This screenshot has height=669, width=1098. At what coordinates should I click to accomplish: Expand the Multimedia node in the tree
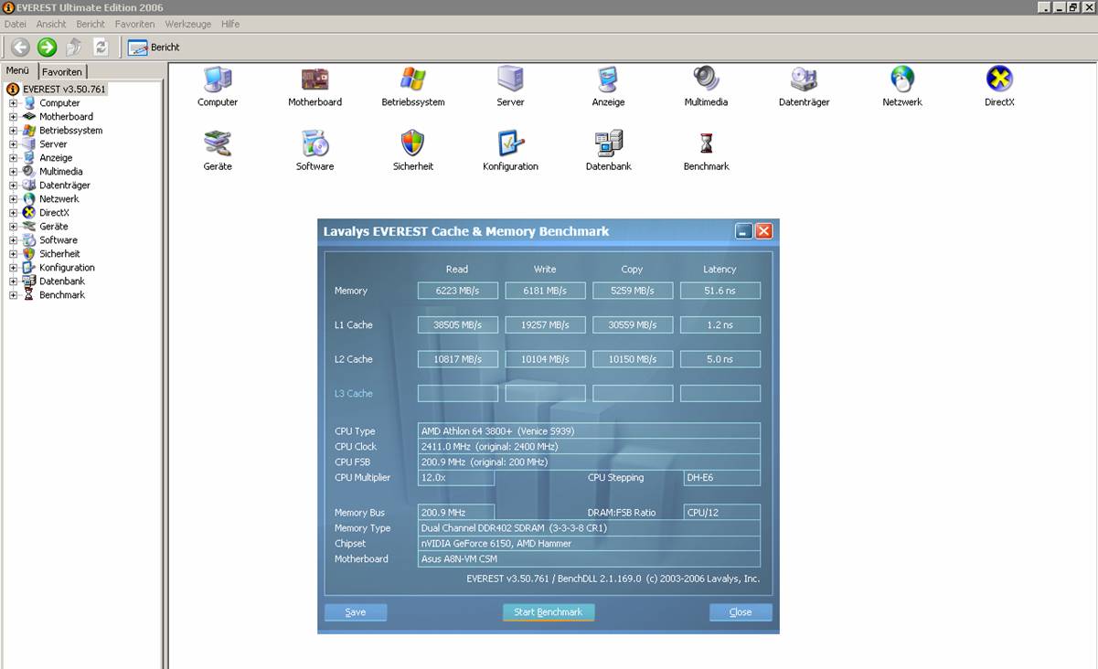coord(14,172)
